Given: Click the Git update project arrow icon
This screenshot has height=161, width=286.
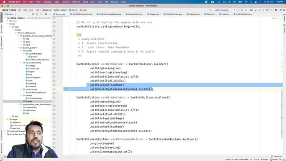Looking at the screenshot, I should 256,10.
